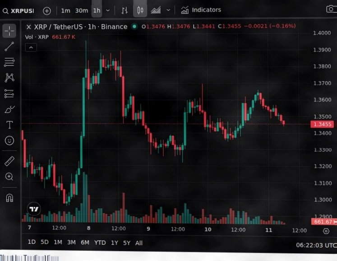This screenshot has height=261, width=337.
Task: Click the 1.4000 price axis label
Action: [x=322, y=33]
